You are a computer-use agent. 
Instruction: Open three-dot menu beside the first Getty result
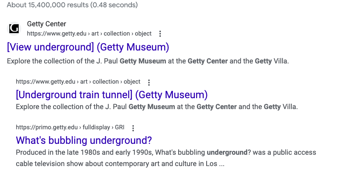(160, 34)
